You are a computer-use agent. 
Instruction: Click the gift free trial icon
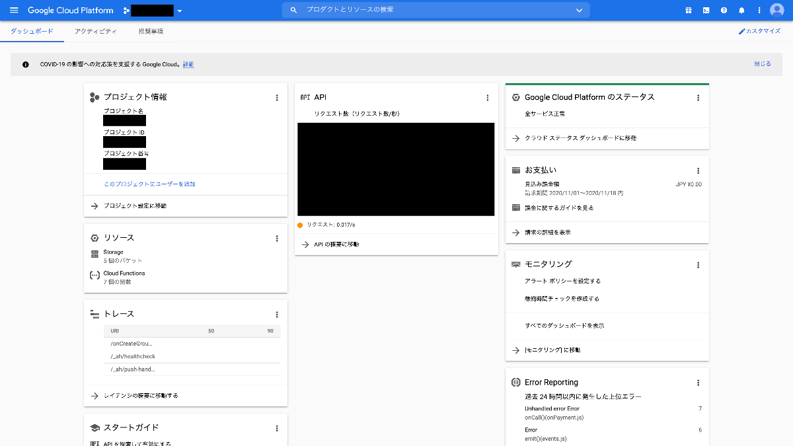[x=688, y=11]
